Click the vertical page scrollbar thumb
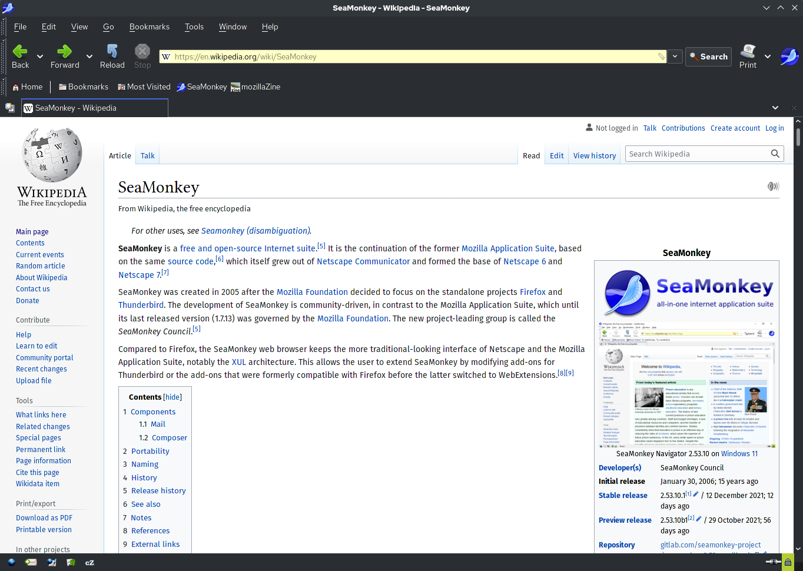 click(798, 137)
